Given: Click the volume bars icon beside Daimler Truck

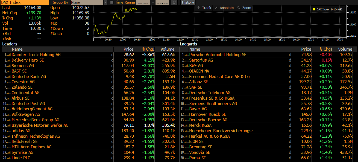Looking at the screenshot, I should click(9, 55).
